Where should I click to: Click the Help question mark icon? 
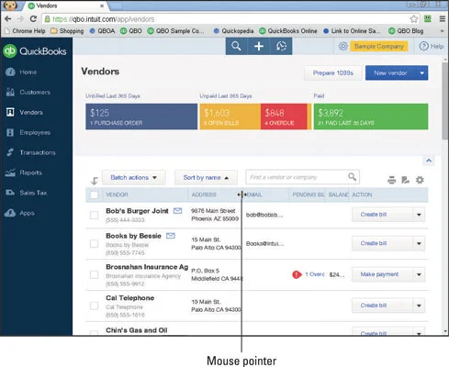pos(423,46)
